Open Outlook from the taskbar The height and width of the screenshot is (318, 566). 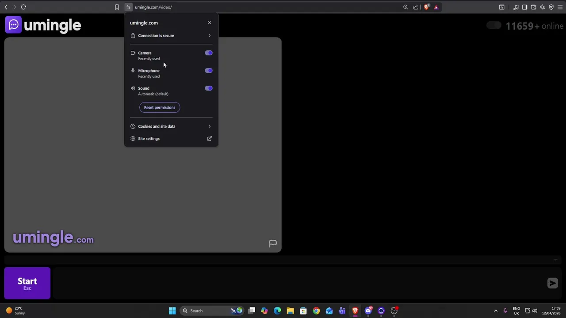click(x=329, y=310)
